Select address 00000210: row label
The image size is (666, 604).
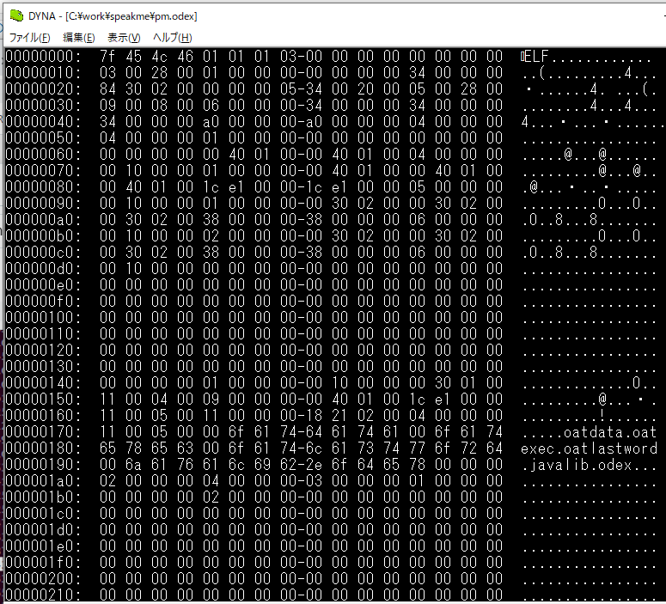pos(43,595)
